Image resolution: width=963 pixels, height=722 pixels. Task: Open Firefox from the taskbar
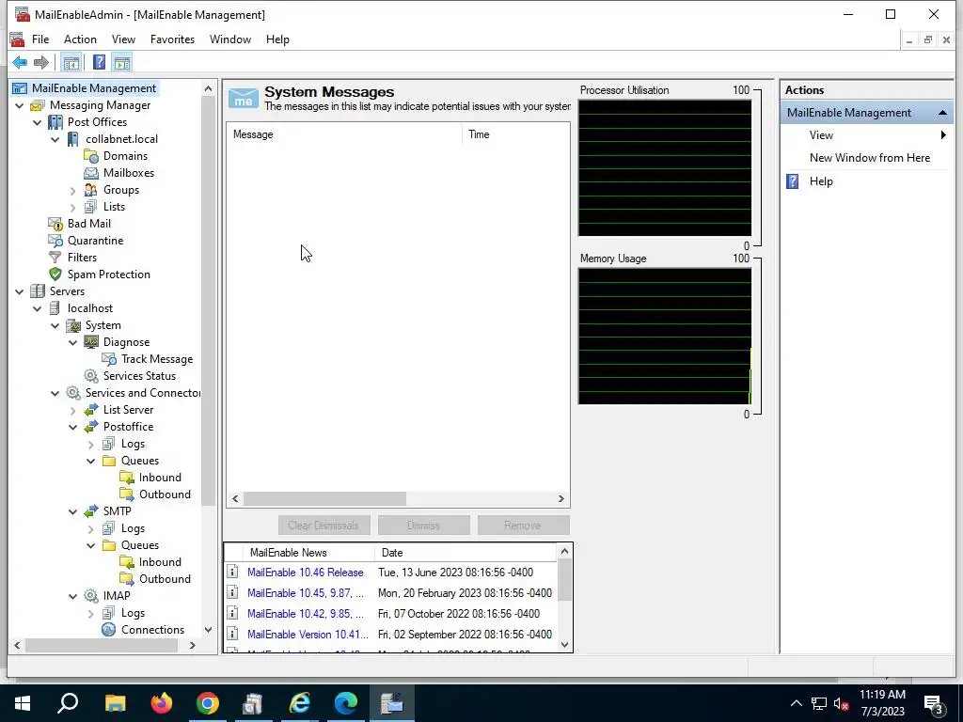click(162, 703)
